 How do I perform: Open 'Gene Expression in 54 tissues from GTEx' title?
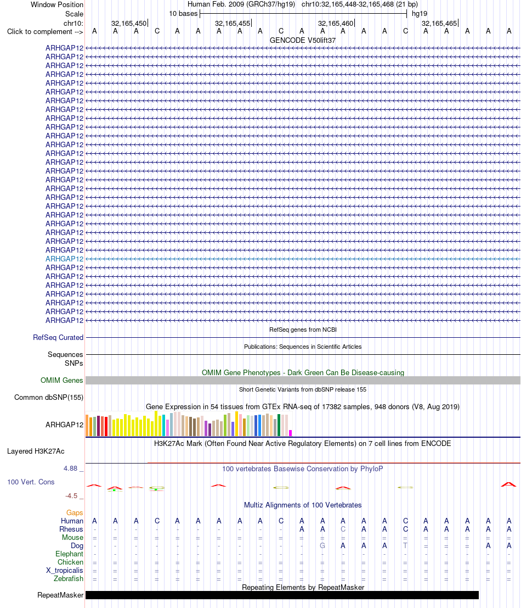[303, 407]
